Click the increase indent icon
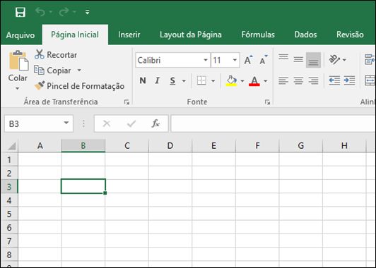 [349, 80]
